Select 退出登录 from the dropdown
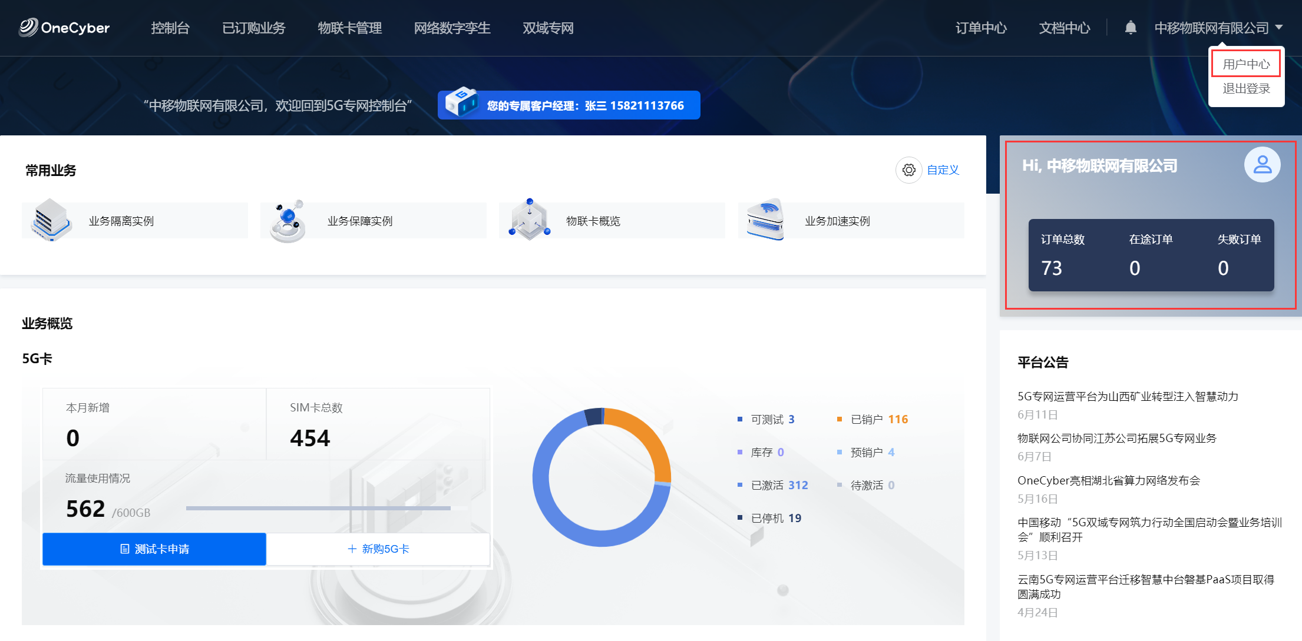 point(1245,89)
